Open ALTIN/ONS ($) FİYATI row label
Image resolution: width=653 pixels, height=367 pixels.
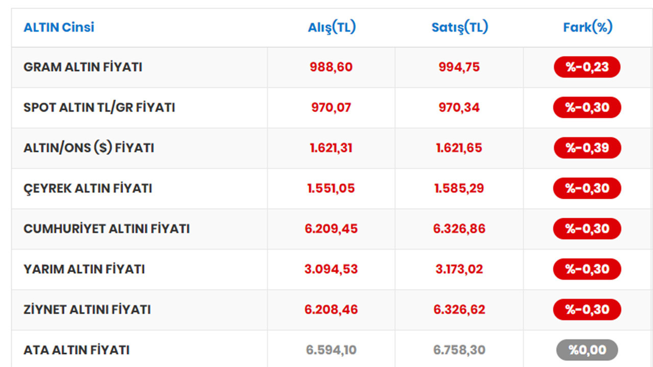click(89, 148)
